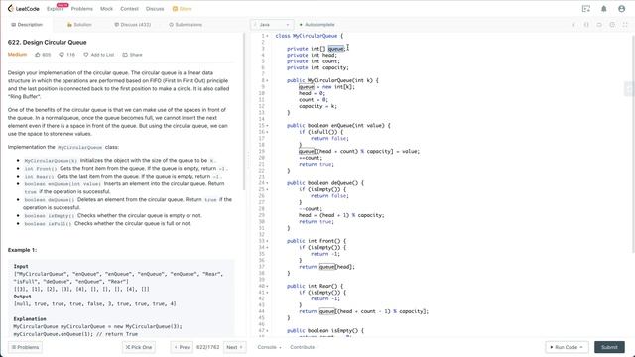Collapse the constructor fold arrow at line 8

tap(267, 80)
